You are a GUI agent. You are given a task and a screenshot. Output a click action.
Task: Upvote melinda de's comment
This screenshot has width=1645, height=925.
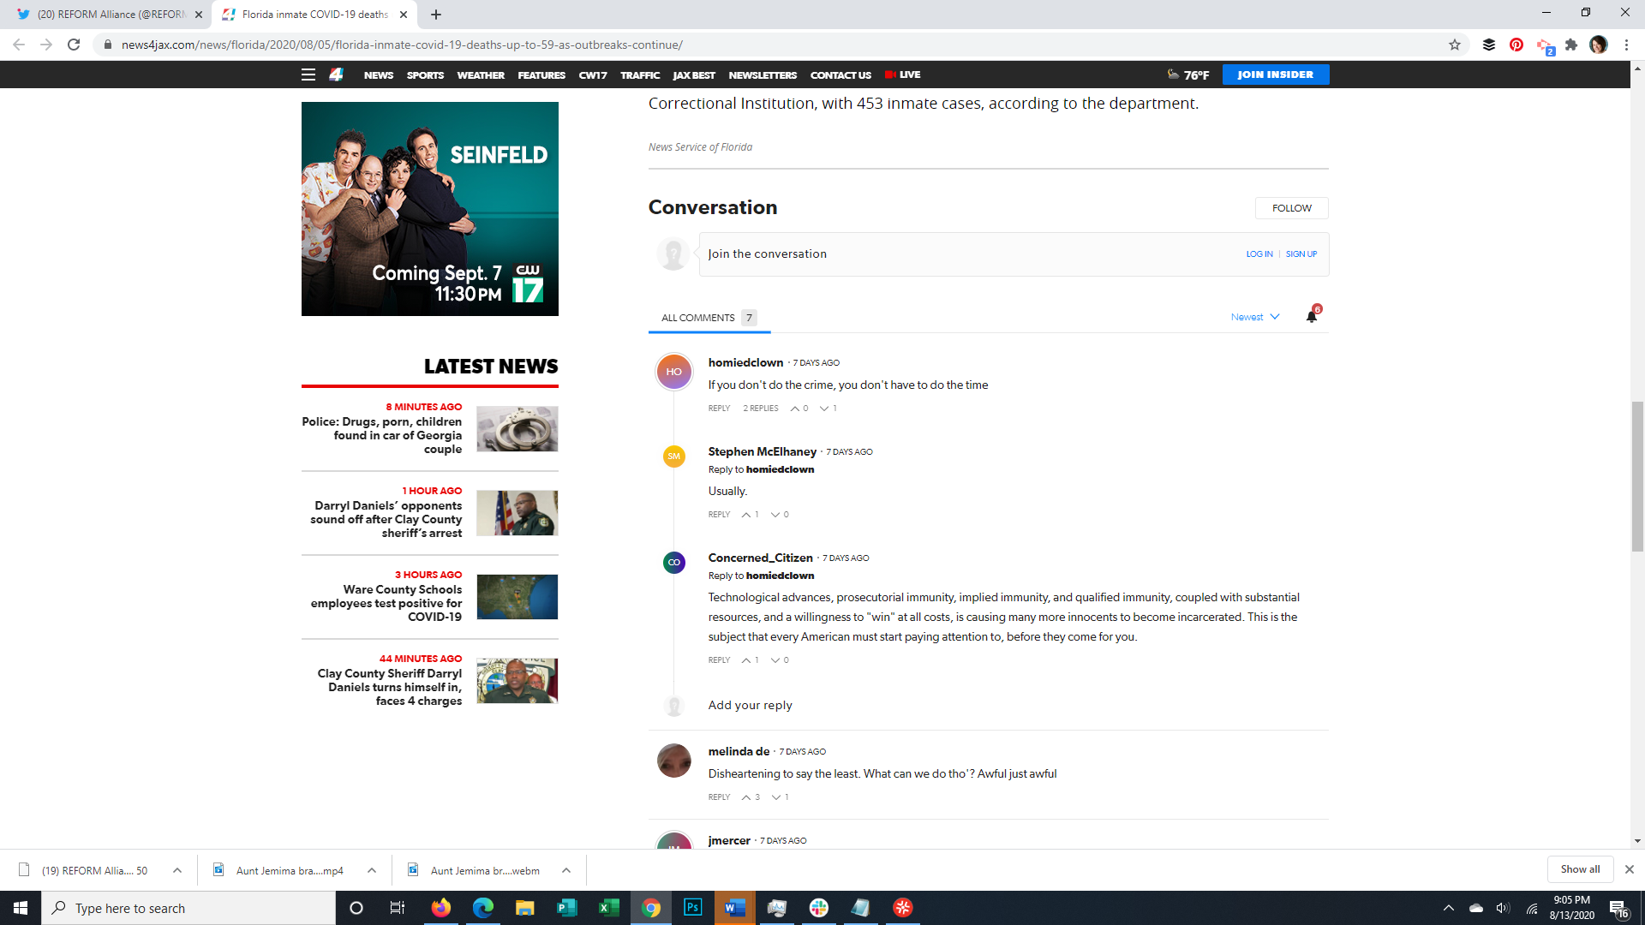(746, 797)
